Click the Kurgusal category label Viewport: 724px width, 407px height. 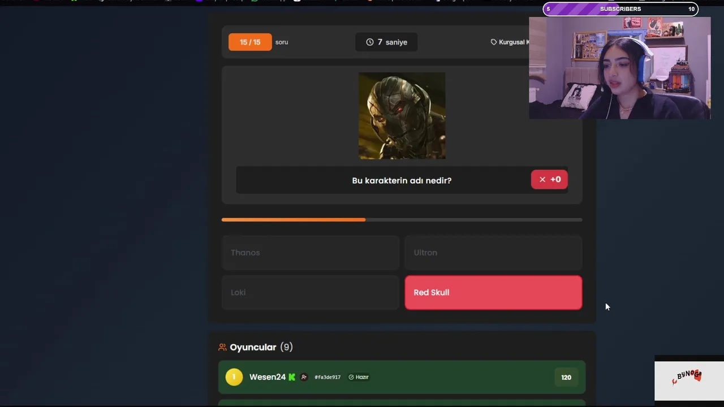pyautogui.click(x=514, y=42)
